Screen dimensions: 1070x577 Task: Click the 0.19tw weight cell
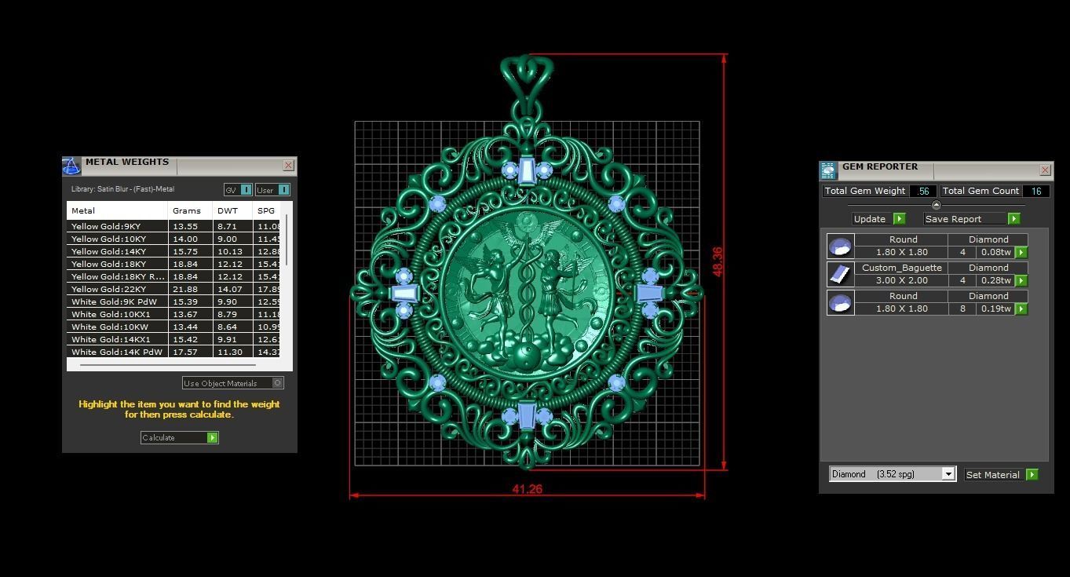(x=995, y=309)
